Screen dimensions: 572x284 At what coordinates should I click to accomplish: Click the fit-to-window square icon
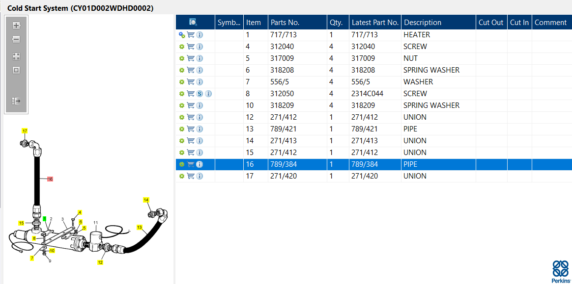[16, 70]
